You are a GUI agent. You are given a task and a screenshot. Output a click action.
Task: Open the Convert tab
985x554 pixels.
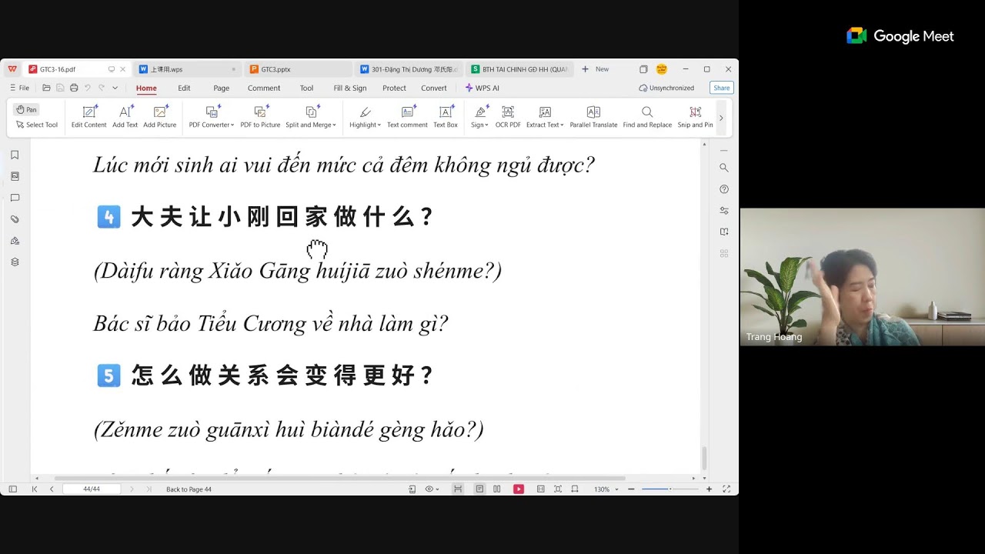pyautogui.click(x=434, y=88)
